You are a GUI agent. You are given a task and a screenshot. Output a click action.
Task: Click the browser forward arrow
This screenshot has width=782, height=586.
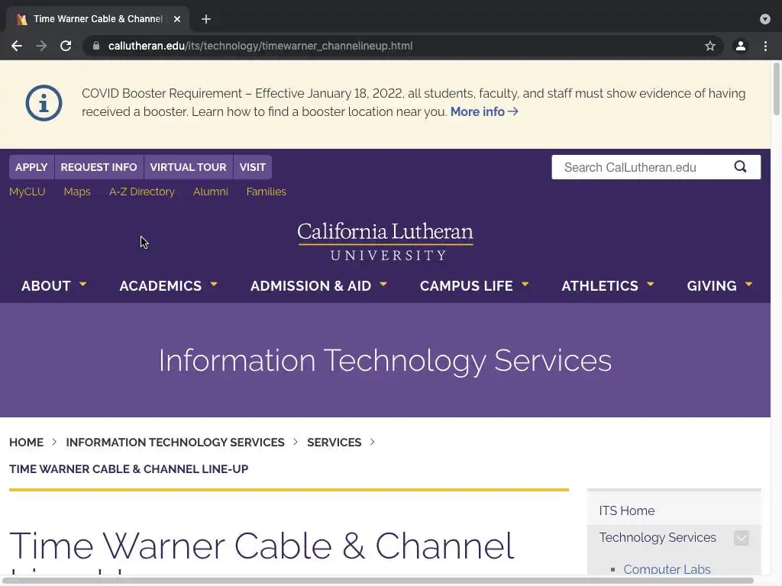coord(41,46)
